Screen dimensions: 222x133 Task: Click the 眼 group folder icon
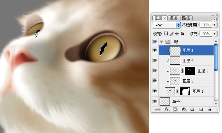(168, 42)
